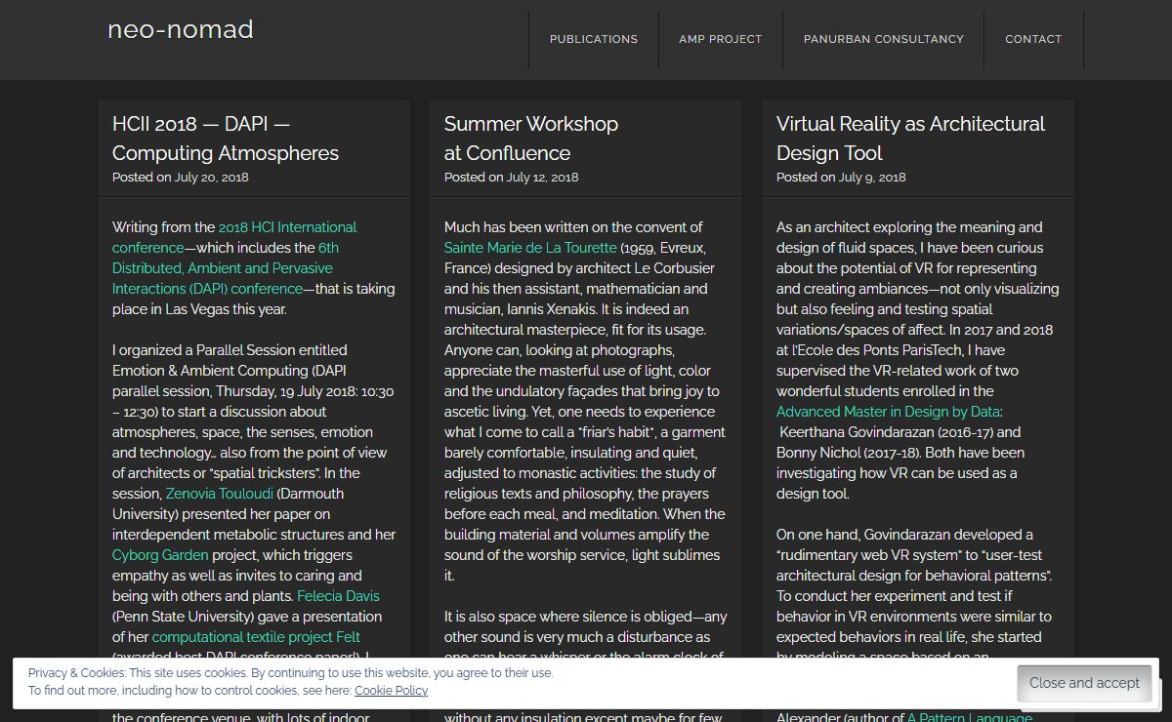The height and width of the screenshot is (722, 1172).
Task: Open computational textile project Felt link
Action: 256,637
